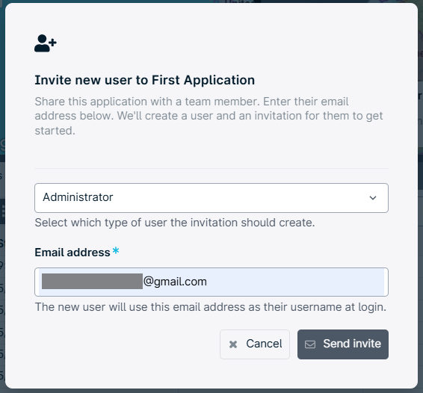Image resolution: width=423 pixels, height=393 pixels.
Task: Click the drag-handle dots behind the dialog
Action: [x=3, y=211]
